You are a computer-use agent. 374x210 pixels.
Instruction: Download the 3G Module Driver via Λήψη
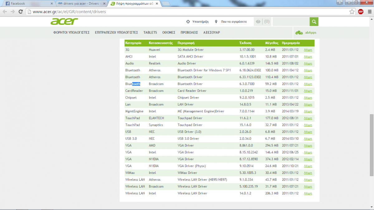(x=308, y=50)
